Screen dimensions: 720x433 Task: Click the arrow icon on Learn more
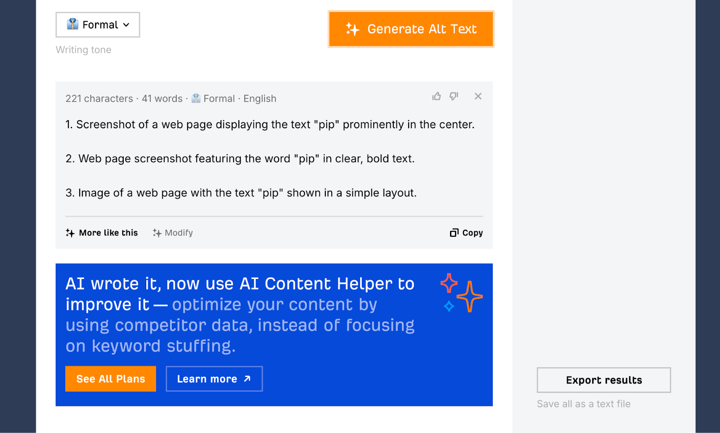247,379
